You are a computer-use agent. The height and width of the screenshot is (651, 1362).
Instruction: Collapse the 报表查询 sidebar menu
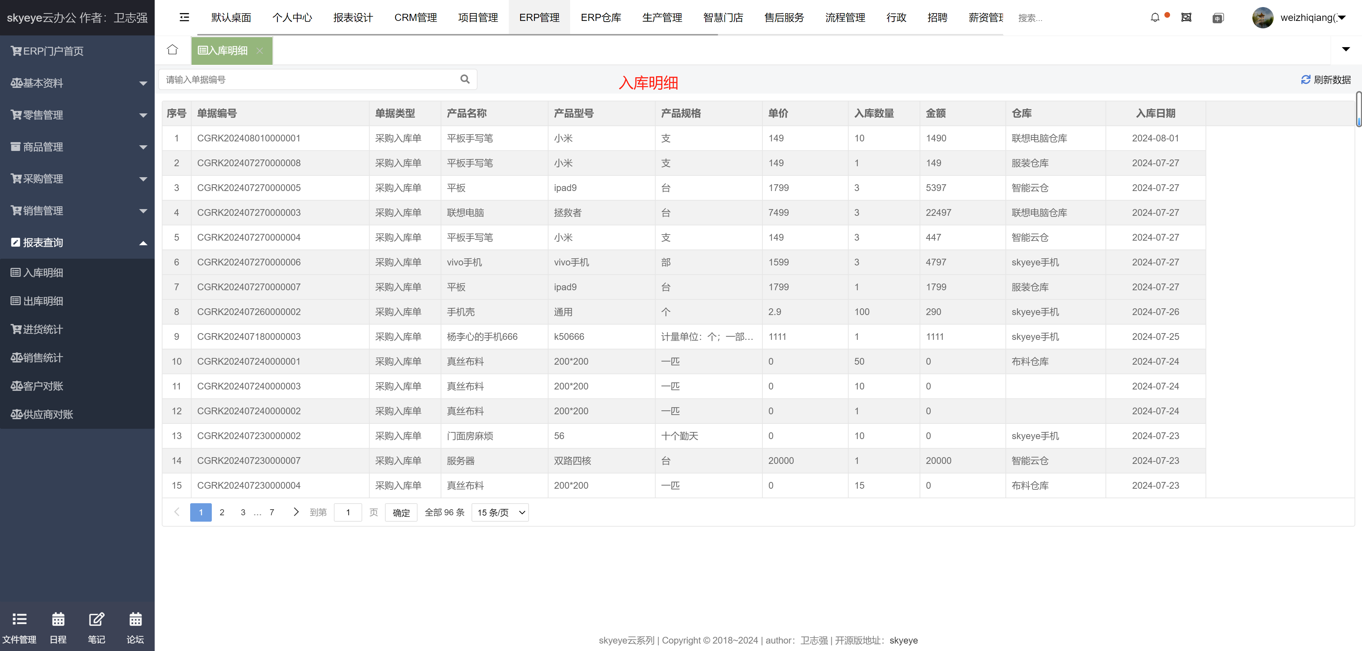pyautogui.click(x=77, y=242)
